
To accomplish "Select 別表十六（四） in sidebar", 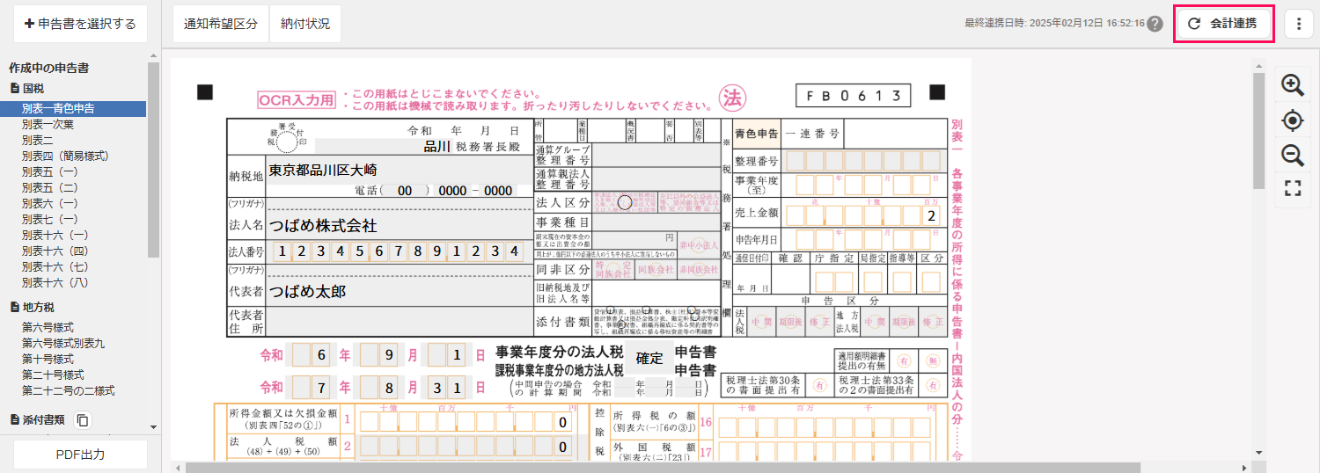I will 55,251.
